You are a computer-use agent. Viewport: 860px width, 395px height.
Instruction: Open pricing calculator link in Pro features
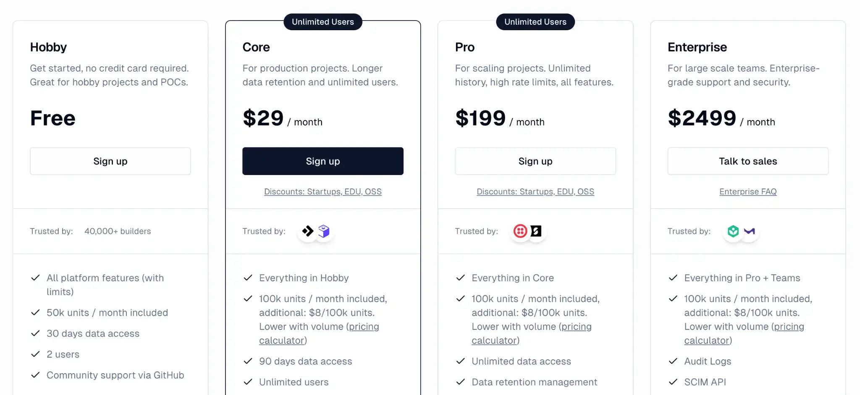[576, 327]
